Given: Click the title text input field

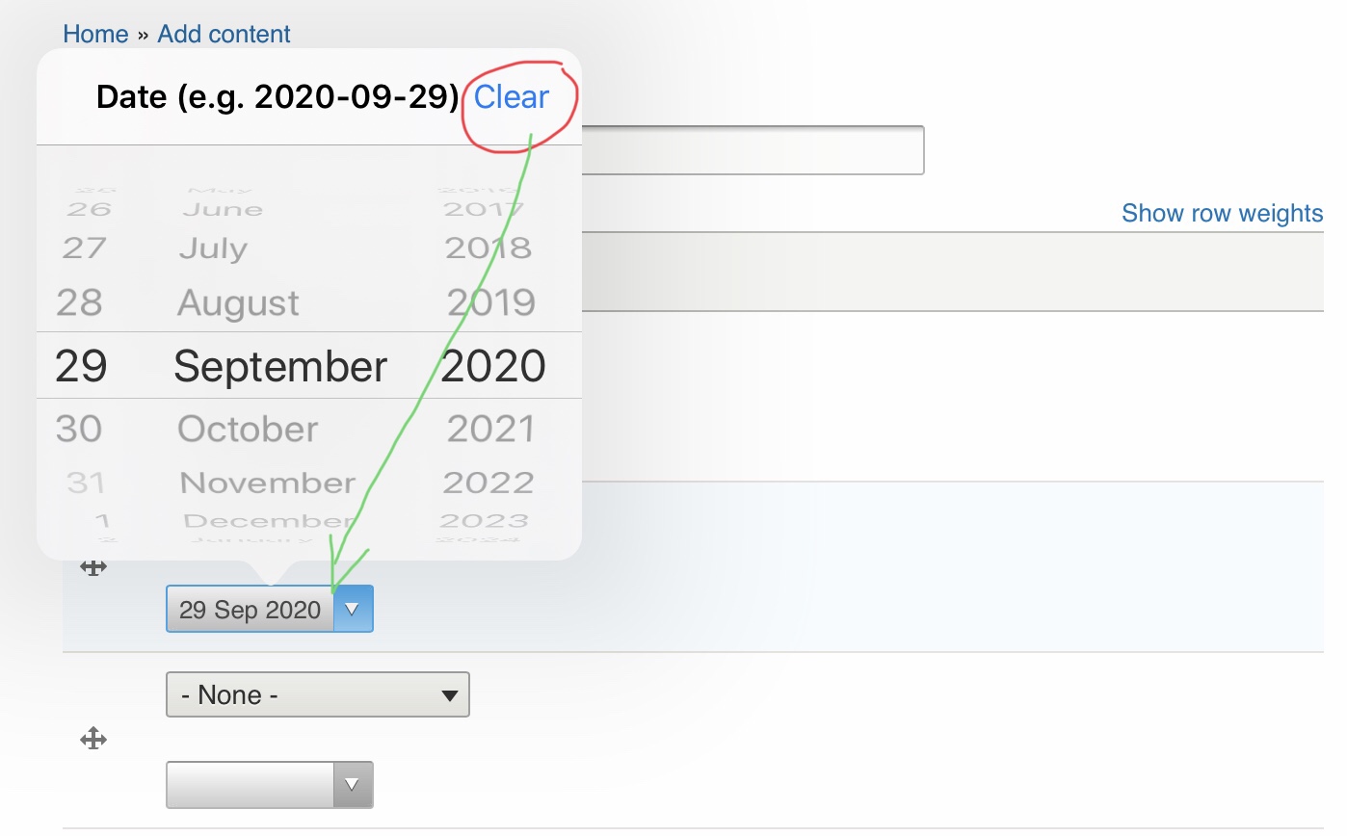Looking at the screenshot, I should point(753,150).
